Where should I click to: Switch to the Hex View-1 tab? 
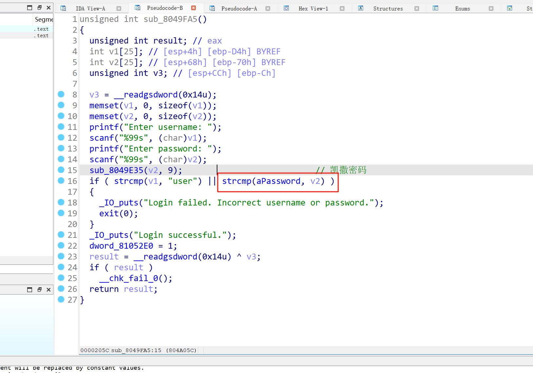pos(313,9)
